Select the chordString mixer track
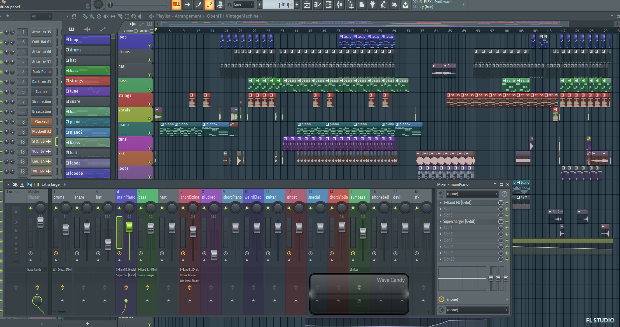 click(190, 197)
